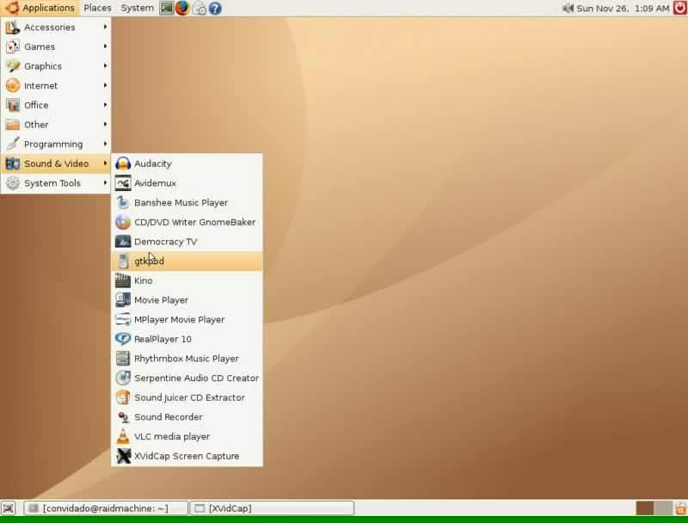This screenshot has width=688, height=523.
Task: Start CD/DVD Writer GnomeBaker
Action: click(x=187, y=222)
